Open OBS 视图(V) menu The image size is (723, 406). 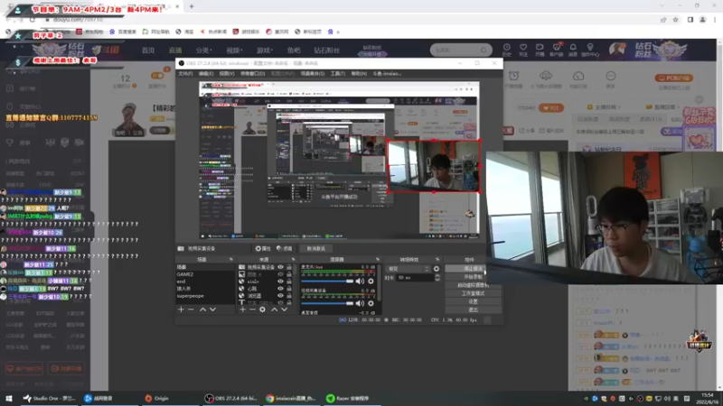(227, 74)
